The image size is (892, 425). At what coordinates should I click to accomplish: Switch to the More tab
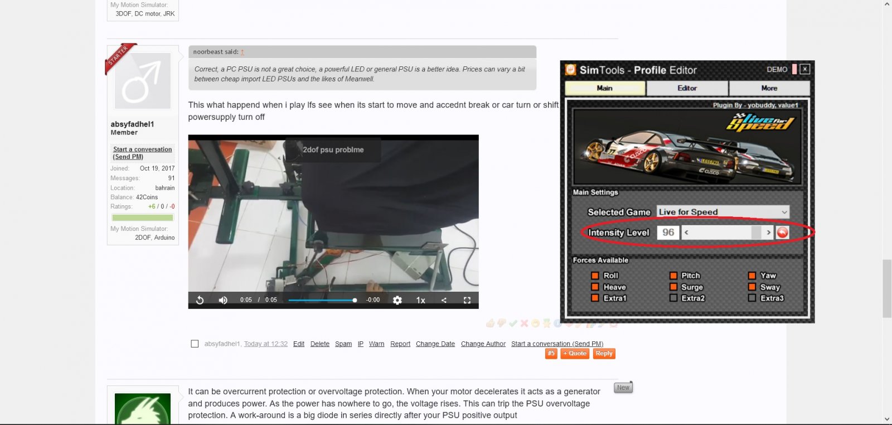click(769, 88)
